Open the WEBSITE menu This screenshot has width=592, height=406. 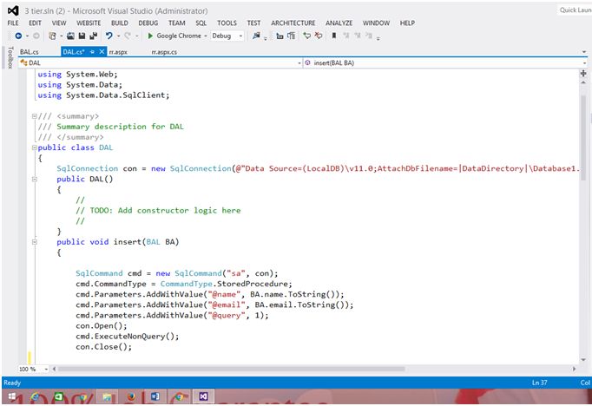tap(89, 23)
